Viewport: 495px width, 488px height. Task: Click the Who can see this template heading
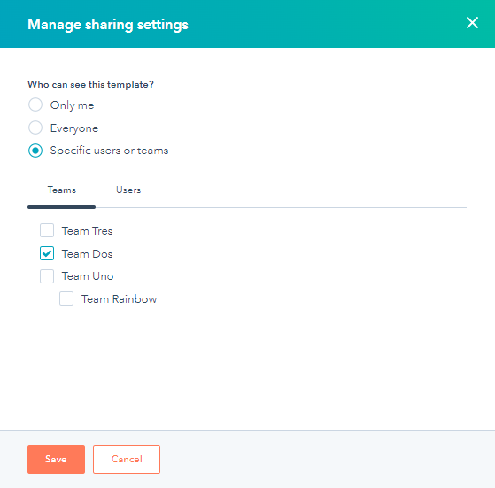pyautogui.click(x=90, y=85)
